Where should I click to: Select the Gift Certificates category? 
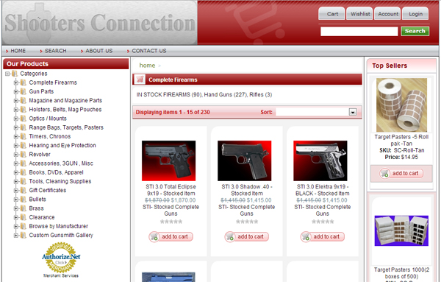(x=48, y=191)
